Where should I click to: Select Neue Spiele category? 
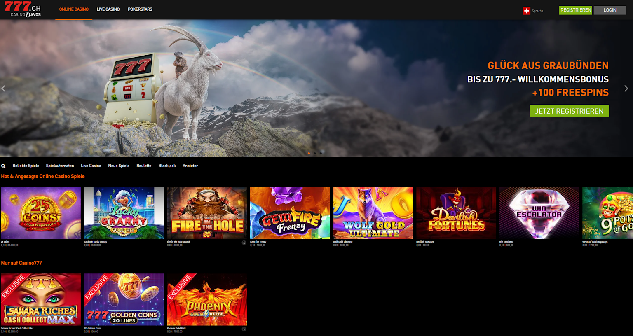coord(119,166)
